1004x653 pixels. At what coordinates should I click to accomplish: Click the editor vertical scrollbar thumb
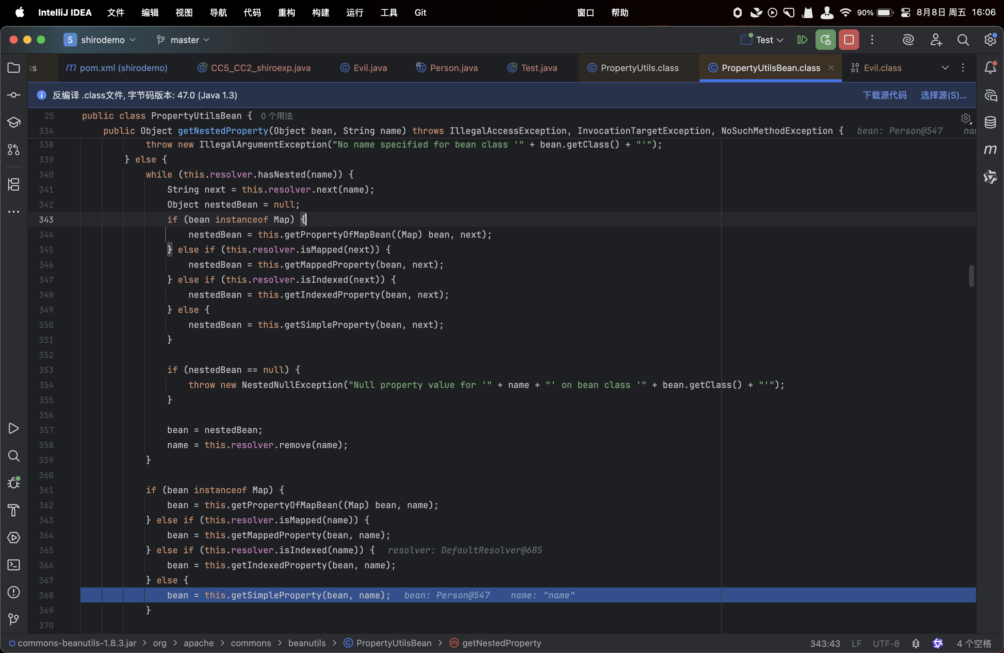(971, 276)
